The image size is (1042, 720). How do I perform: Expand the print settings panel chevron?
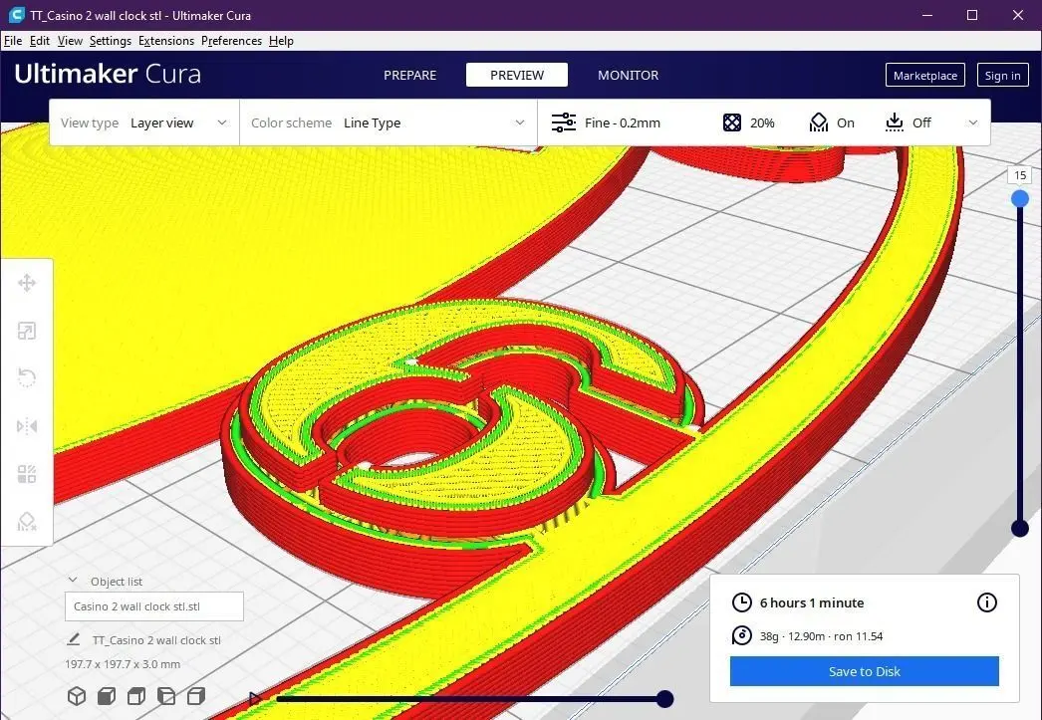click(x=973, y=122)
